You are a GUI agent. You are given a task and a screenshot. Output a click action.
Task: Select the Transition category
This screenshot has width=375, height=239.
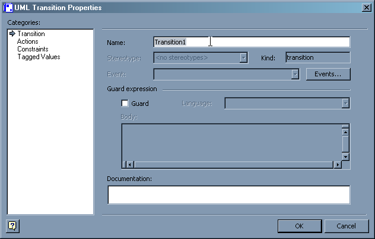tap(31, 34)
